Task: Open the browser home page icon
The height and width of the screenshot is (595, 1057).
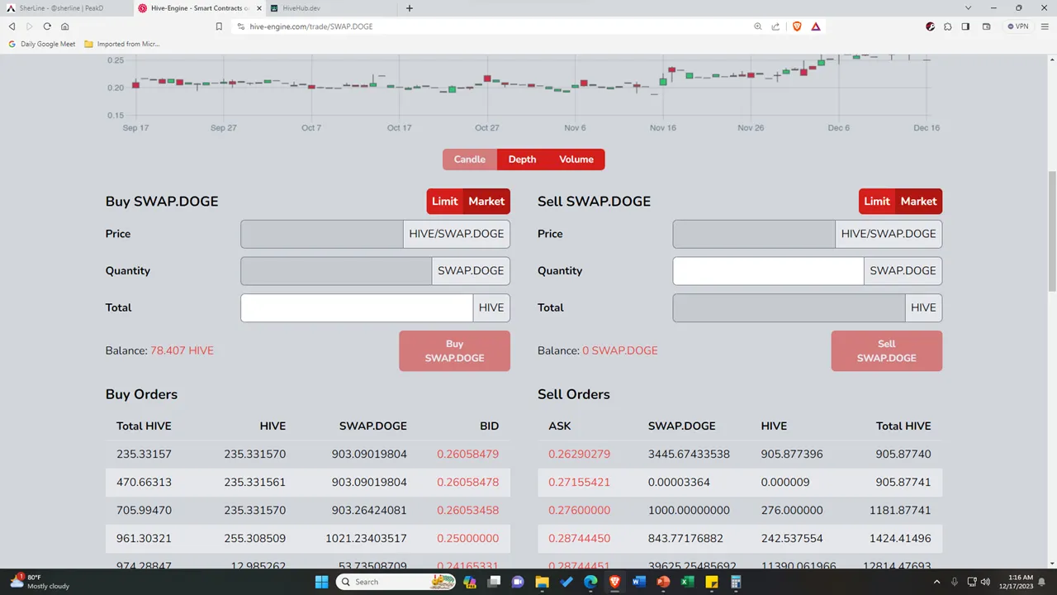Action: pos(65,26)
